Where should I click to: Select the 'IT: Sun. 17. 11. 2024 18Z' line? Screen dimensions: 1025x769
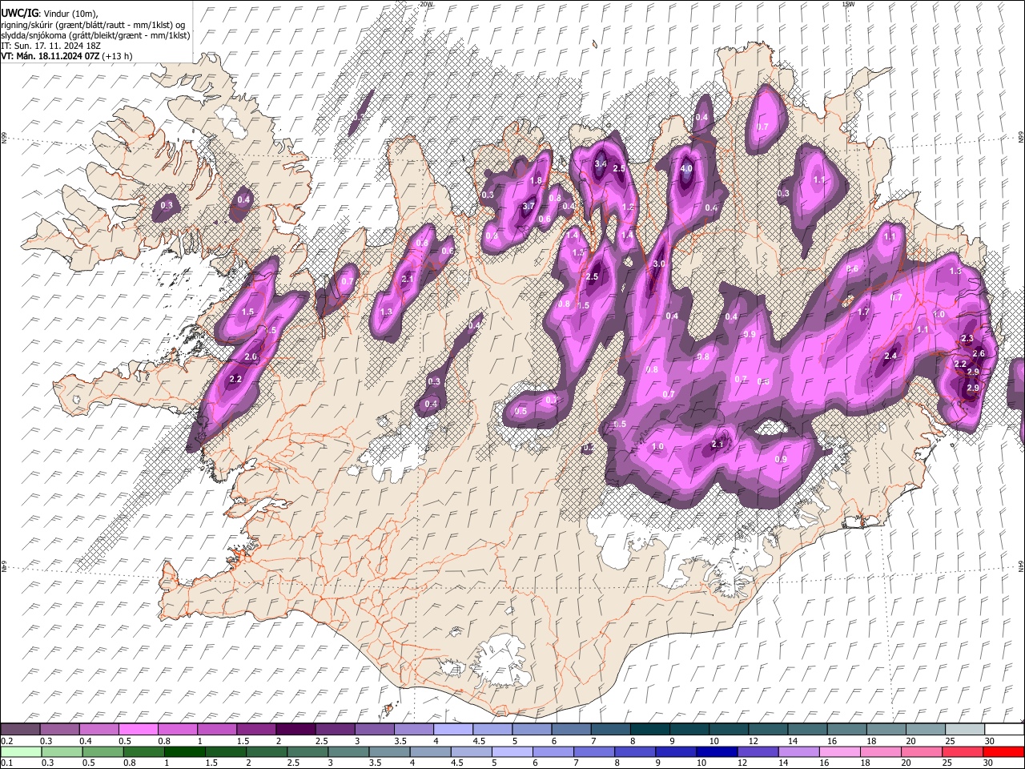click(51, 46)
